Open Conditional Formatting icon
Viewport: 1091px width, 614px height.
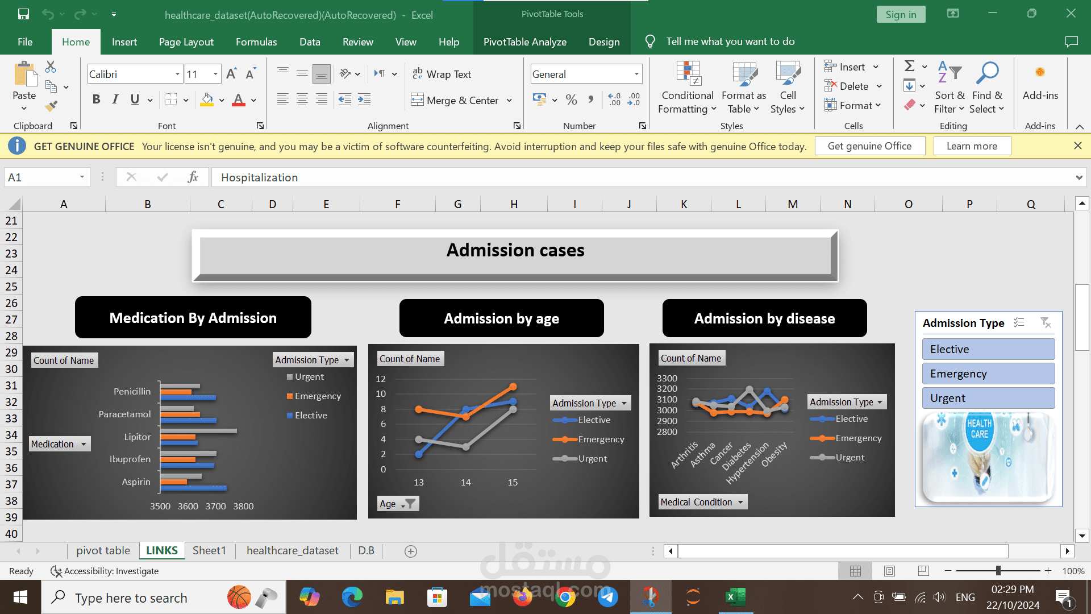pos(688,74)
